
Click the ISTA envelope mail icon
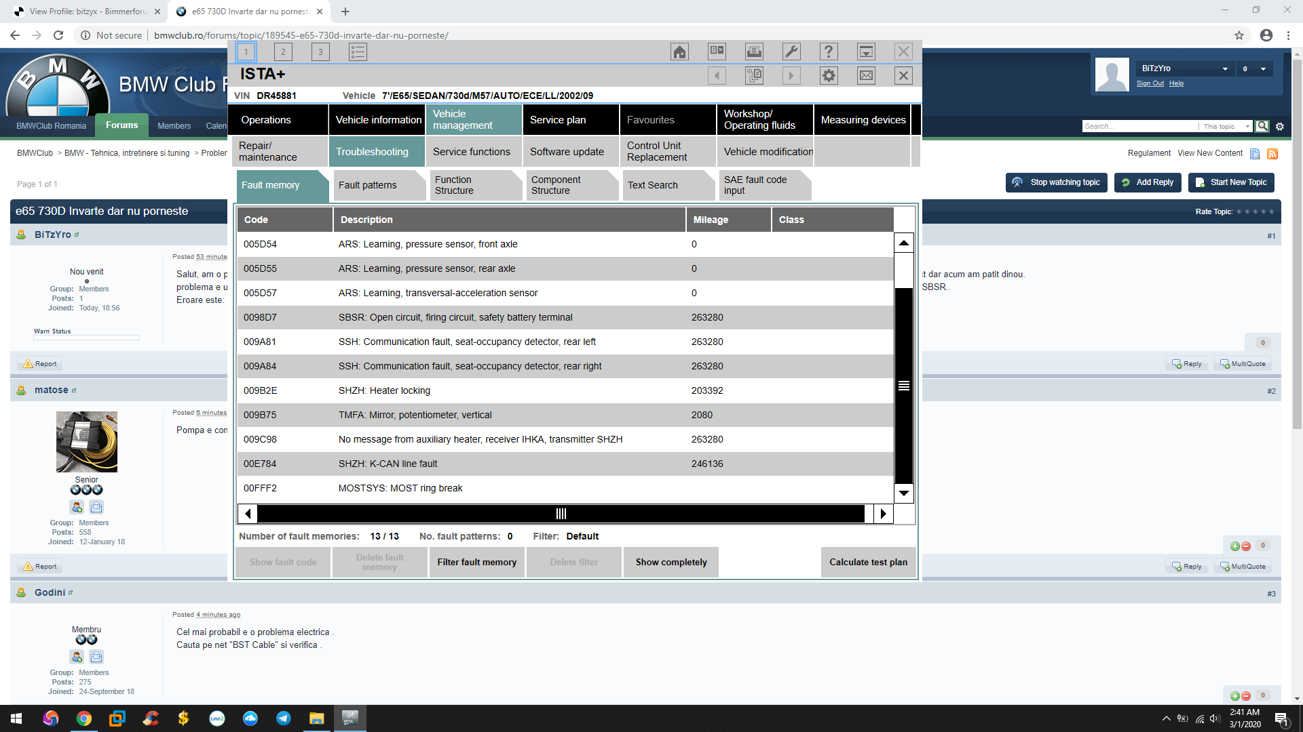click(866, 75)
